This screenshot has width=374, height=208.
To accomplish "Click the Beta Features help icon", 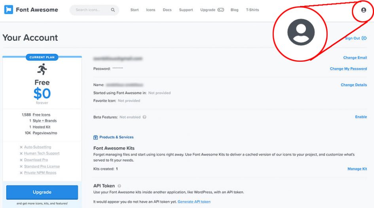I will (144, 117).
